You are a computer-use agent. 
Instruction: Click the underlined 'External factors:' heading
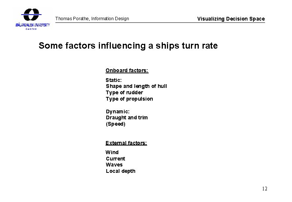126,143
